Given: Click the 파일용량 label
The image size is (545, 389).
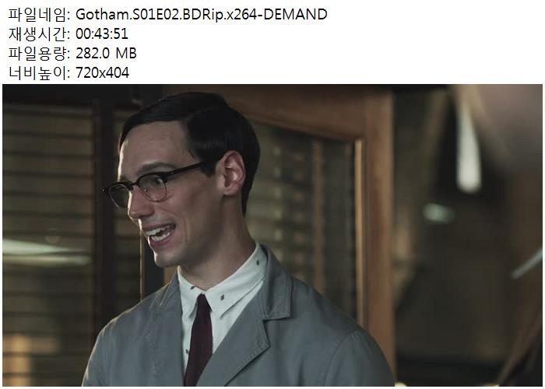Looking at the screenshot, I should 39,54.
